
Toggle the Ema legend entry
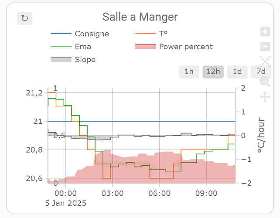tap(83, 47)
